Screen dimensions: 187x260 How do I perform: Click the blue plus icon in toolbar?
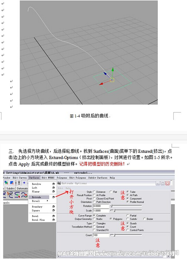pyautogui.click(x=24, y=183)
